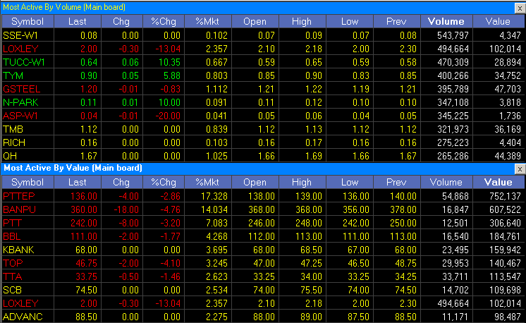Viewport: 526px width, 323px height.
Task: Click BANPU last price 360.00
Action: click(83, 209)
